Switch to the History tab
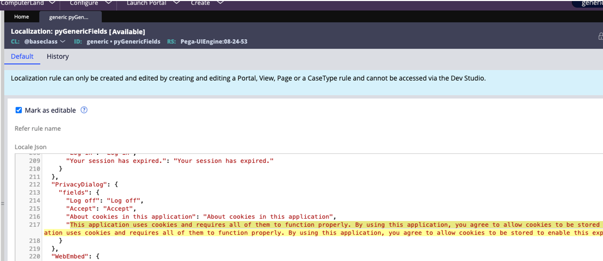 [58, 57]
